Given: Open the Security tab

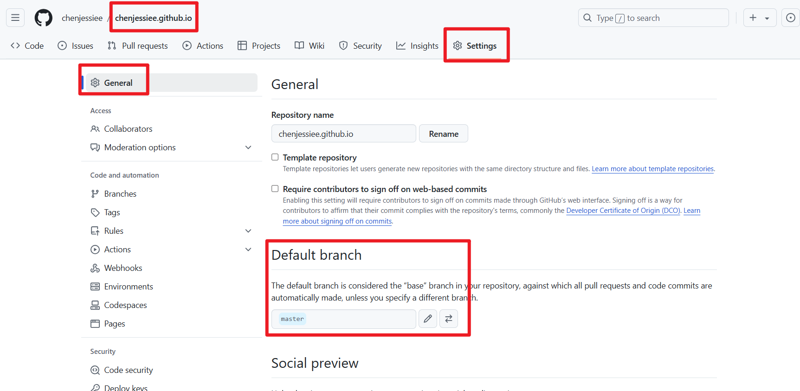Looking at the screenshot, I should tap(361, 45).
